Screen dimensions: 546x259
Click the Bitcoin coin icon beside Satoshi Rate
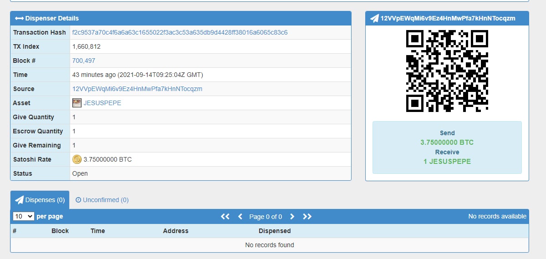tap(77, 159)
